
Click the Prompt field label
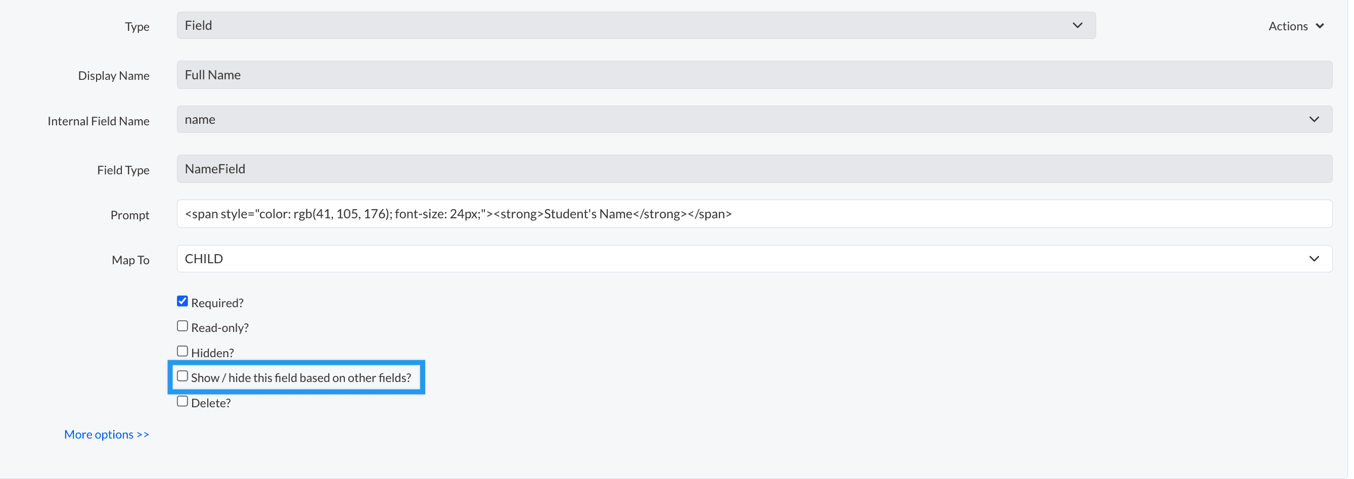pyautogui.click(x=130, y=215)
